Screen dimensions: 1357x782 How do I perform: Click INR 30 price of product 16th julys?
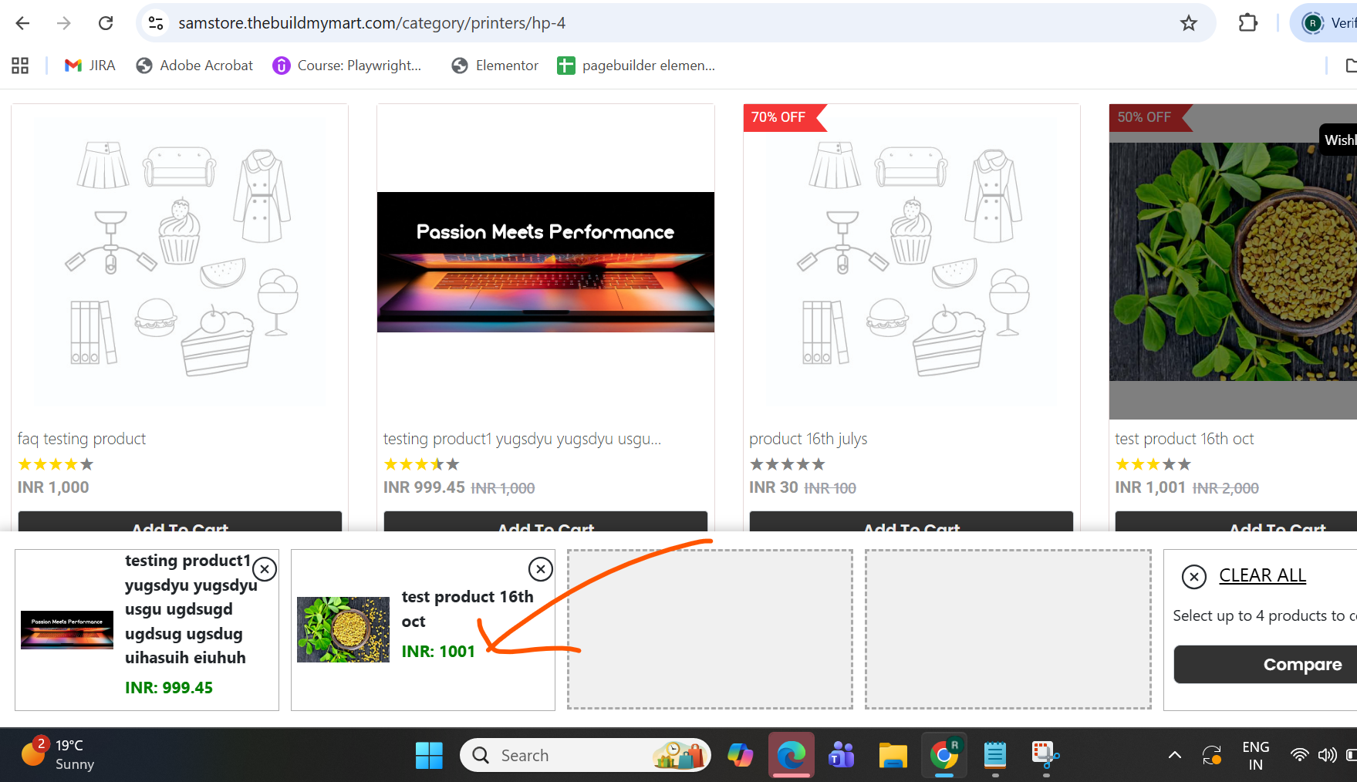click(774, 487)
